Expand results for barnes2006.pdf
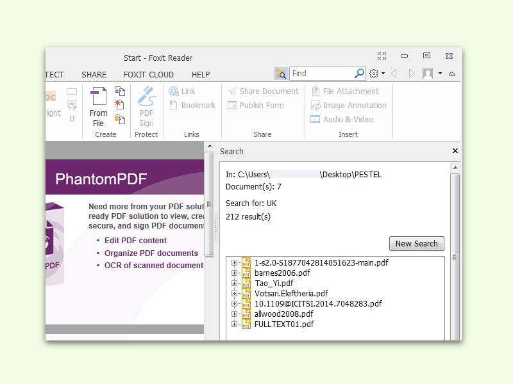Screen dimensions: 513x384 click(234, 273)
